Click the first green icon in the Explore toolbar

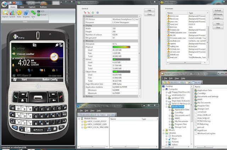tap(165, 83)
